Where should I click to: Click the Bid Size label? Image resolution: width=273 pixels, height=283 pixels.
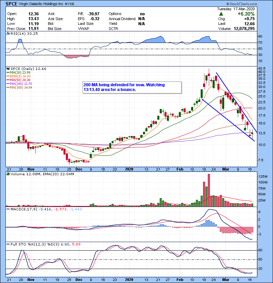pos(55,29)
